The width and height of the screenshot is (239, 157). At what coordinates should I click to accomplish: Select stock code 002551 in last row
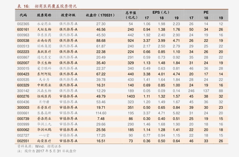point(23,141)
